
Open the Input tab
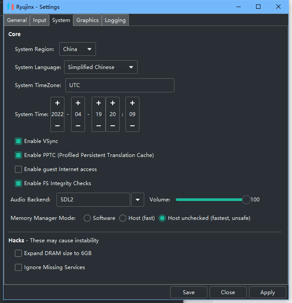39,20
